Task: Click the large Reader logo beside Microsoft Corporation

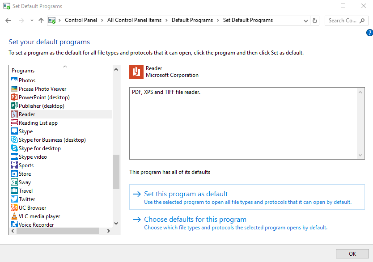Action: coord(136,72)
